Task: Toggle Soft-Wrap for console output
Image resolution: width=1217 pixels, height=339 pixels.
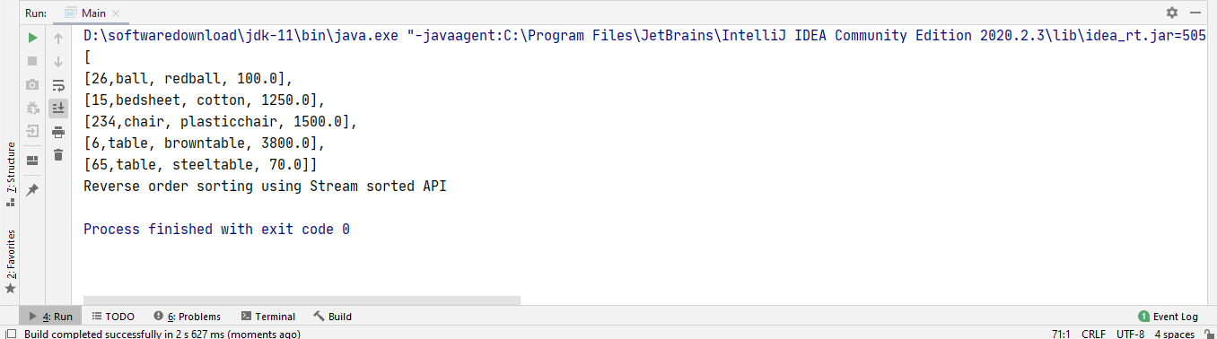Action: coord(58,85)
